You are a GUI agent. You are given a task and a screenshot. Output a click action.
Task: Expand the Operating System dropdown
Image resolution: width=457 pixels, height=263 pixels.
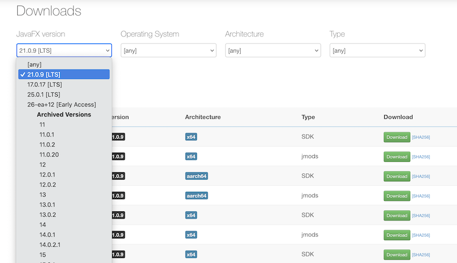pyautogui.click(x=168, y=51)
